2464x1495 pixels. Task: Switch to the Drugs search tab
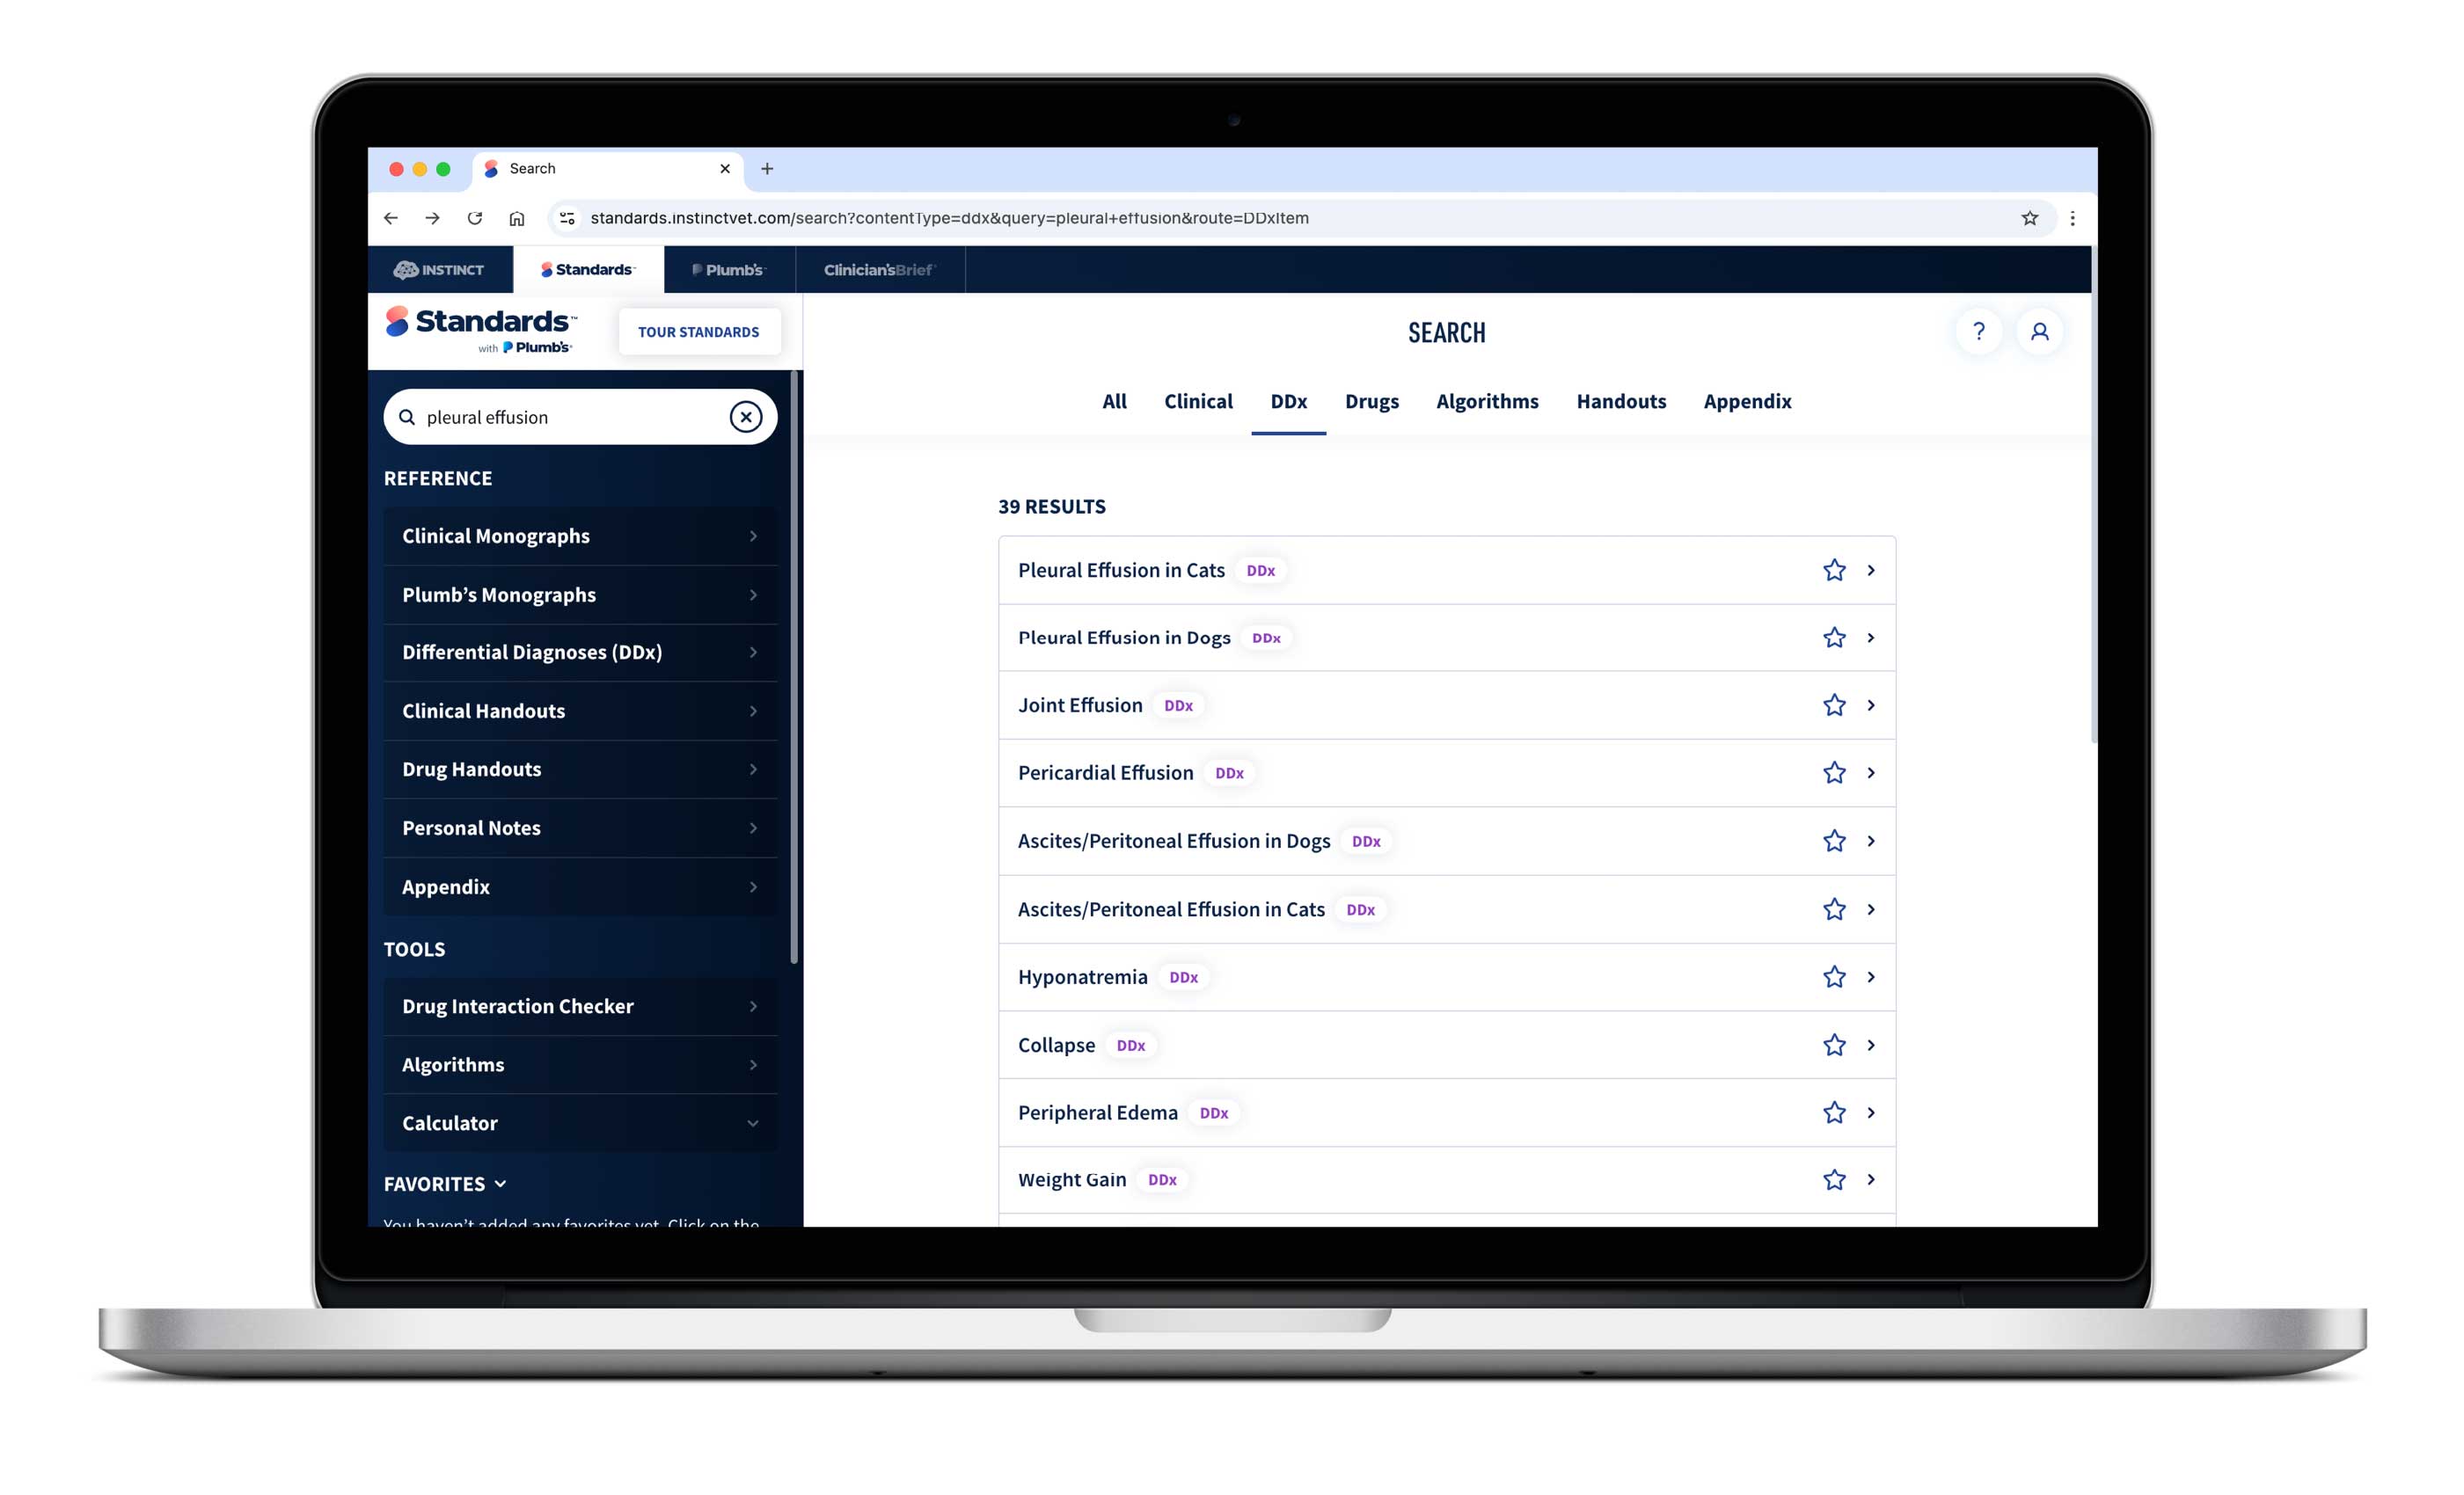coord(1371,401)
